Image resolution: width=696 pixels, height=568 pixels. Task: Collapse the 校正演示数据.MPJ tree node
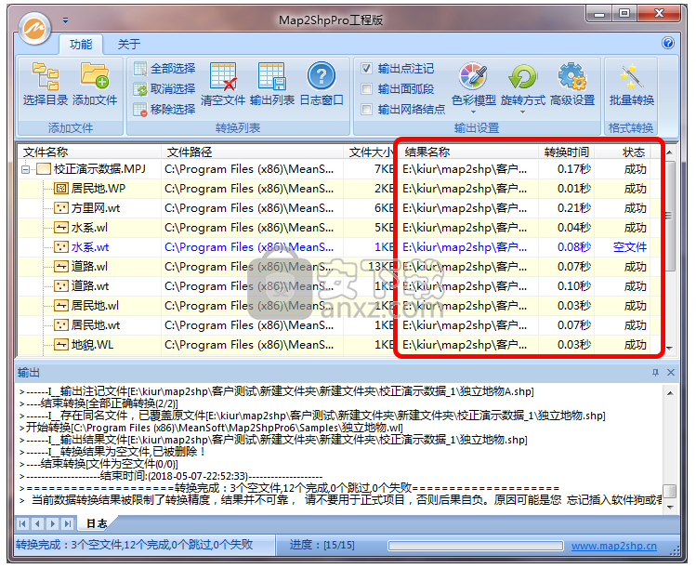pos(26,169)
